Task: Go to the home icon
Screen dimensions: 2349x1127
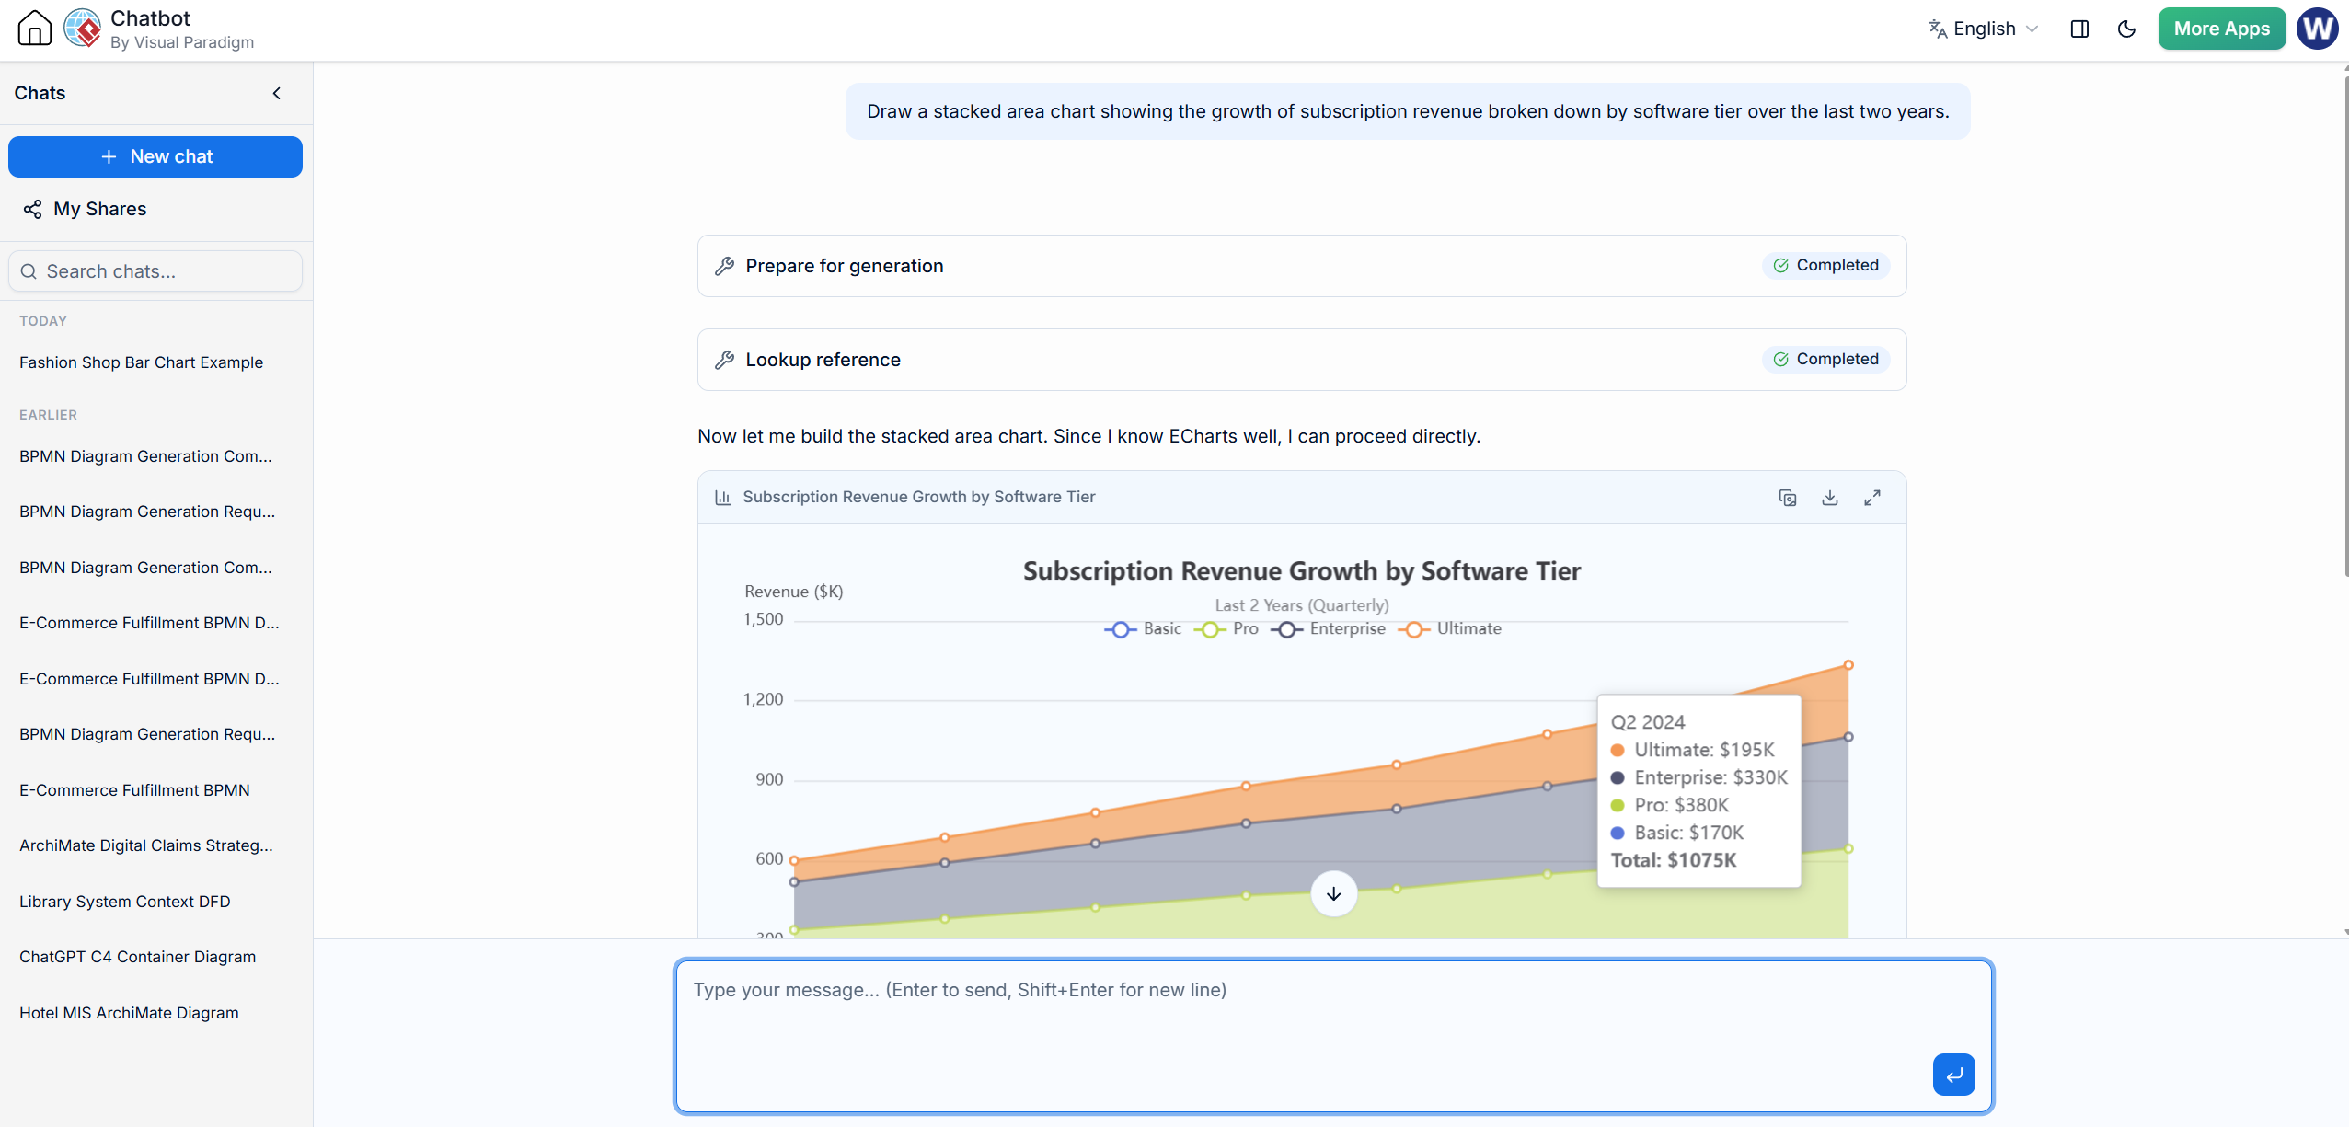Action: pyautogui.click(x=35, y=28)
